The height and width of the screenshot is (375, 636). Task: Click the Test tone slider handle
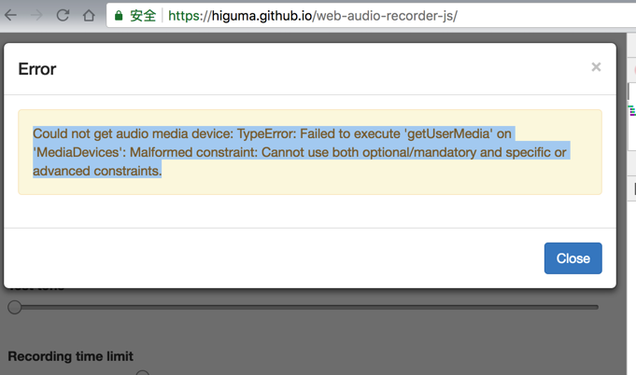pos(14,307)
